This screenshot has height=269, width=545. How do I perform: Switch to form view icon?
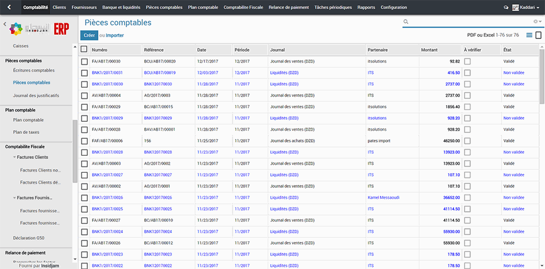[539, 35]
